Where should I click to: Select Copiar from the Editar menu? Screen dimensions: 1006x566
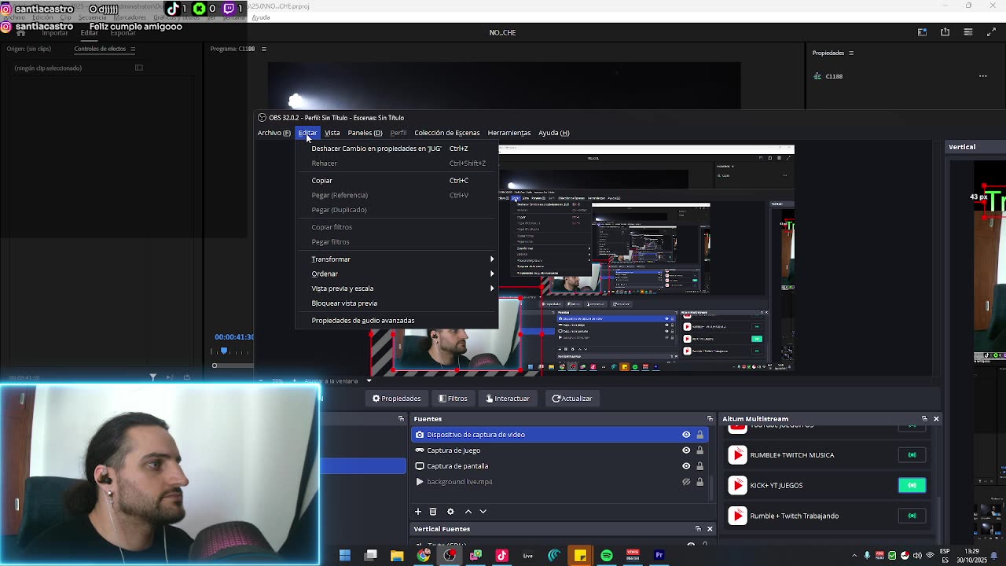click(x=397, y=181)
